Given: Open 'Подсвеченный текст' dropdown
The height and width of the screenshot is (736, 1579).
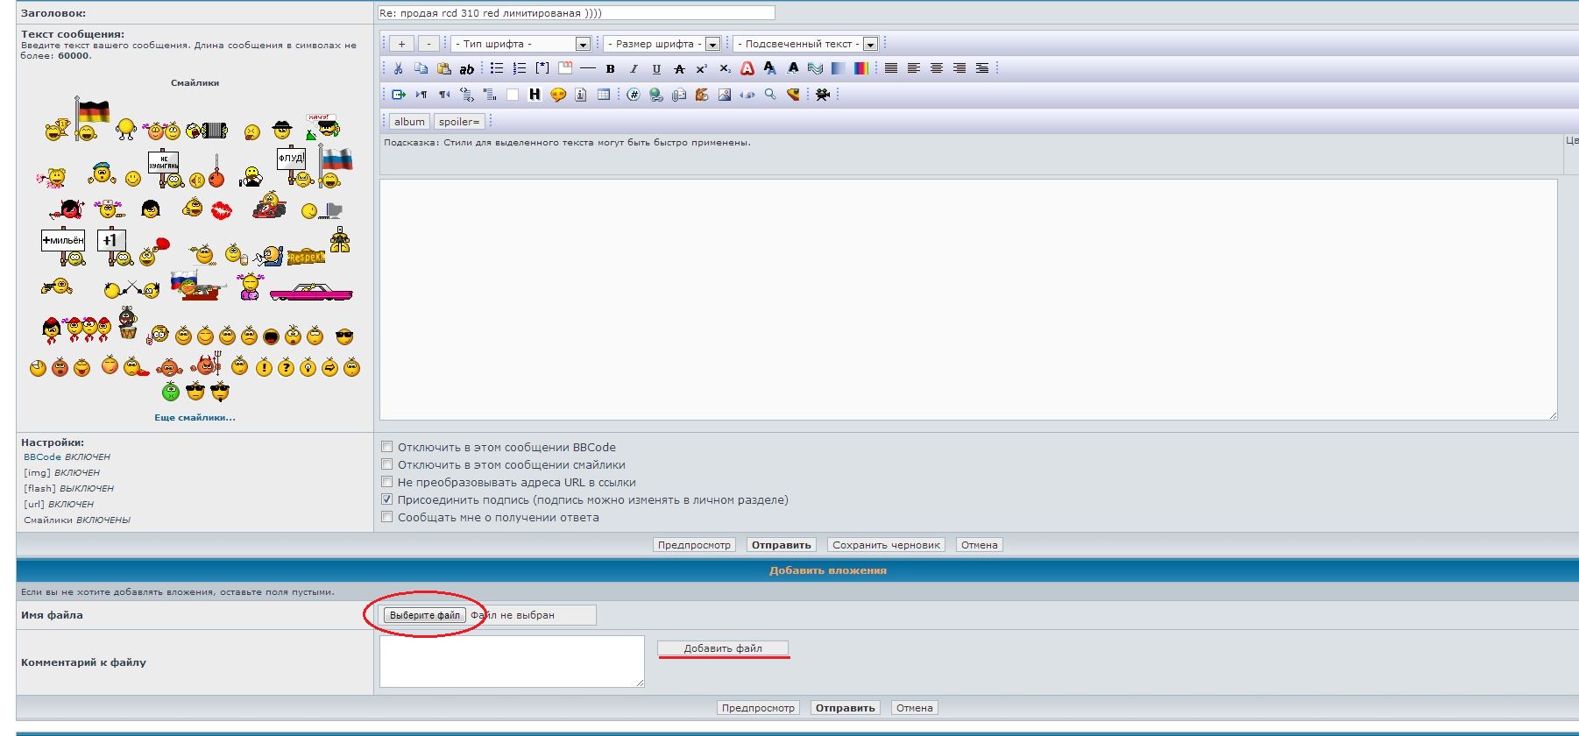Looking at the screenshot, I should click(870, 44).
